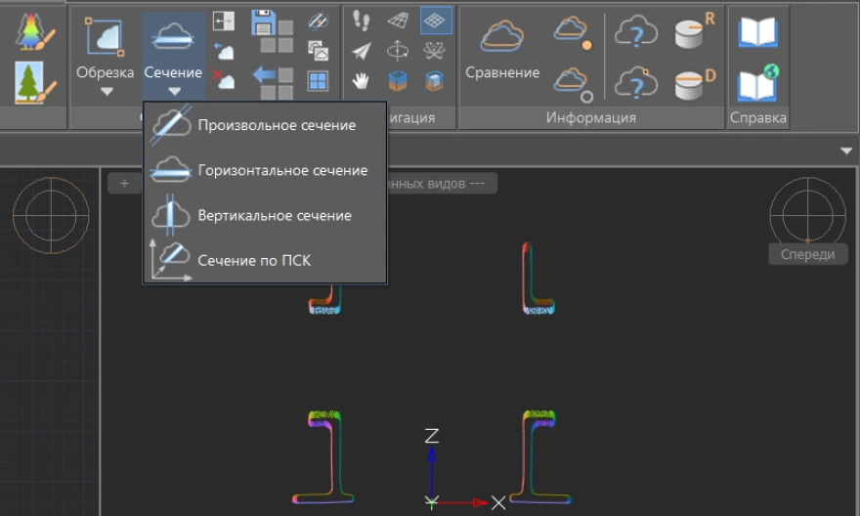Click the red X delete cloud icon
Viewport: 860px width, 516px height.
point(223,81)
